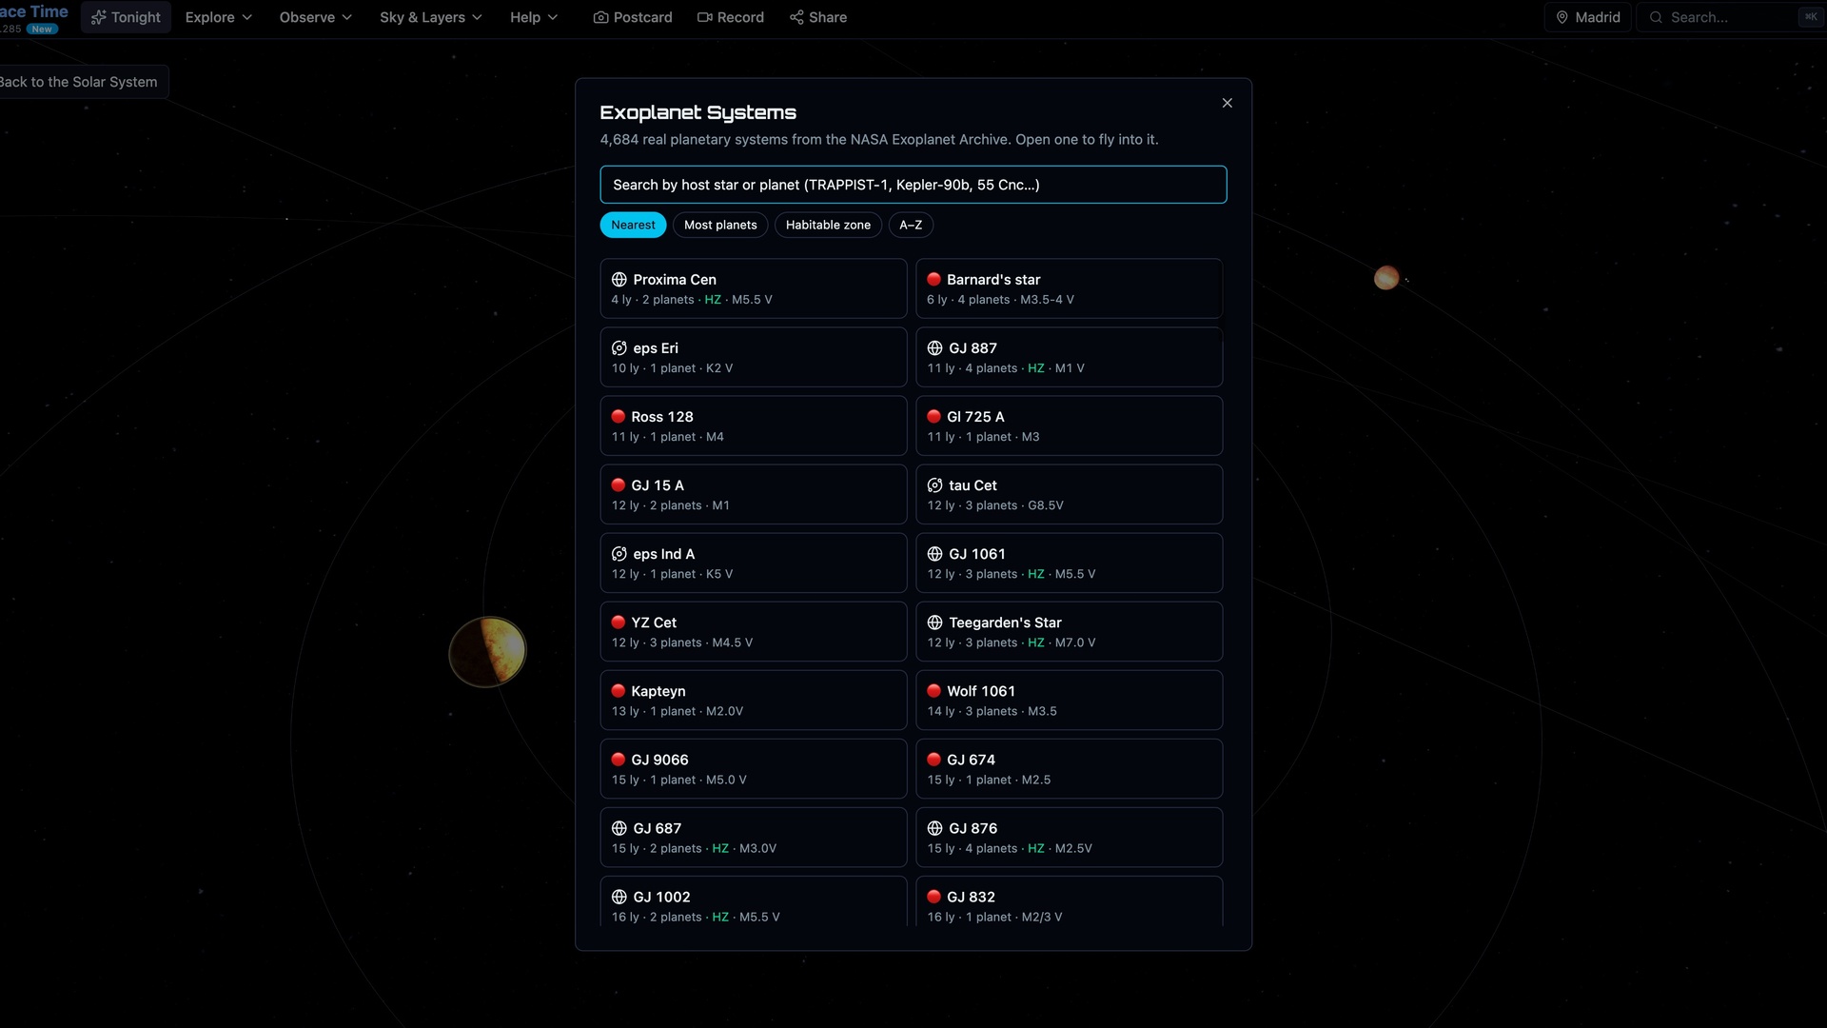This screenshot has height=1028, width=1827.
Task: Open the Proxima Cen system card
Action: tap(753, 288)
